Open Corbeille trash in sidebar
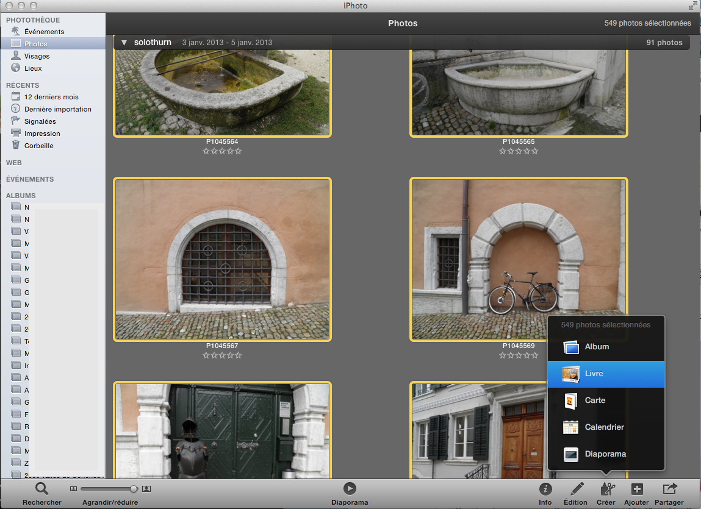 click(38, 146)
